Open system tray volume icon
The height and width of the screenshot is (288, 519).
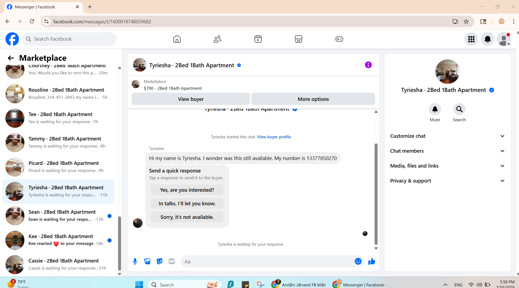pos(479,285)
